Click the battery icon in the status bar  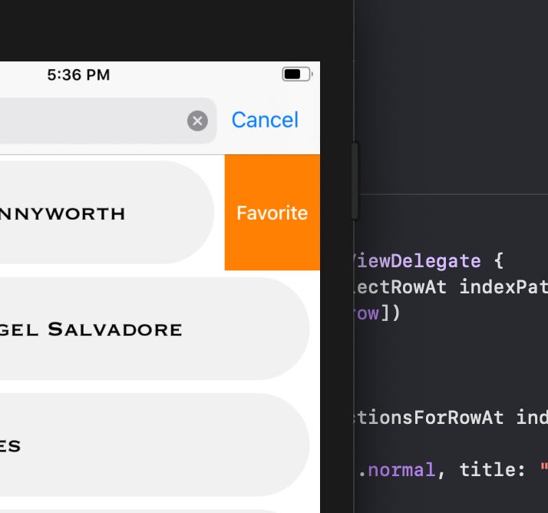[x=296, y=74]
